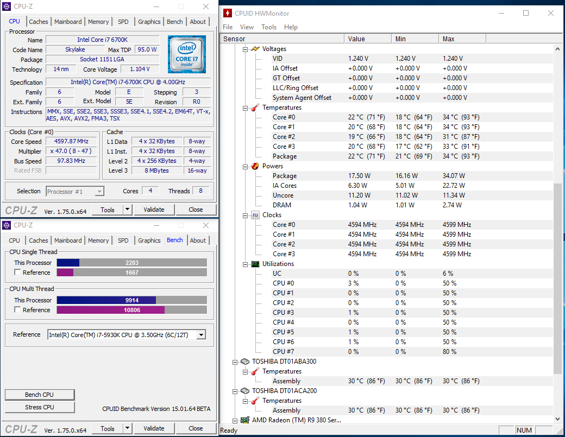Open the Caches tab in top CPU-Z window
The height and width of the screenshot is (437, 565).
click(39, 22)
